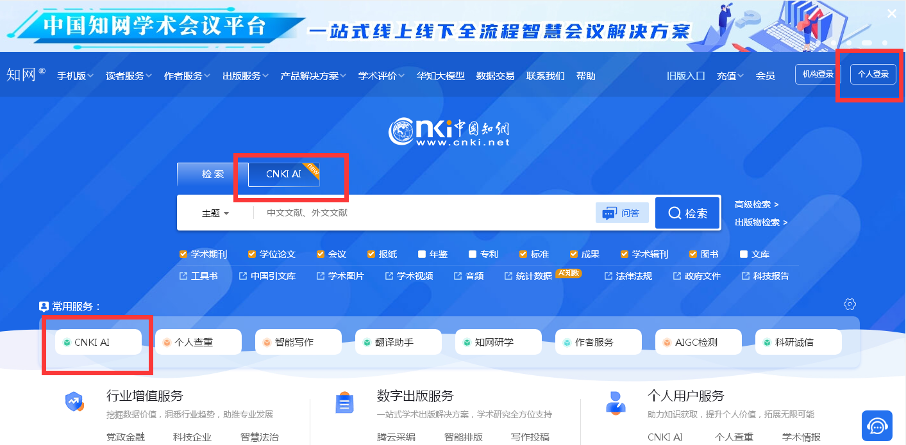Image resolution: width=906 pixels, height=445 pixels.
Task: Click the settings gear beside common services
Action: (x=850, y=304)
